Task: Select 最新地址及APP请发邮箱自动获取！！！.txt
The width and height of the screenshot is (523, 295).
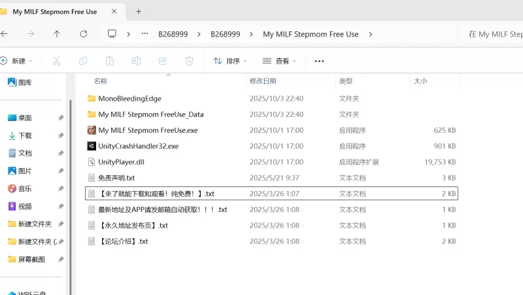Action: (x=271, y=209)
